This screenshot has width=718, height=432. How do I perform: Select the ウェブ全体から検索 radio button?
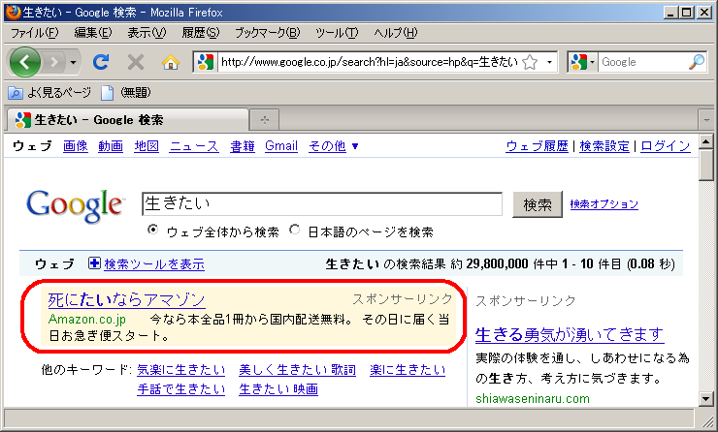(x=152, y=230)
